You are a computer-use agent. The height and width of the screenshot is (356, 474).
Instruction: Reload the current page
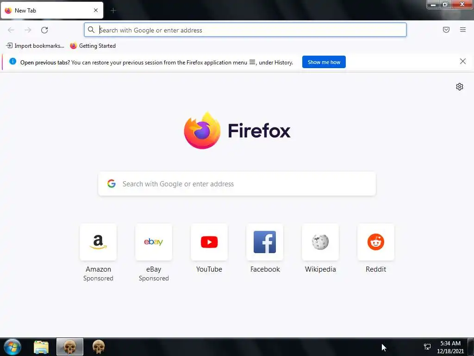tap(44, 30)
